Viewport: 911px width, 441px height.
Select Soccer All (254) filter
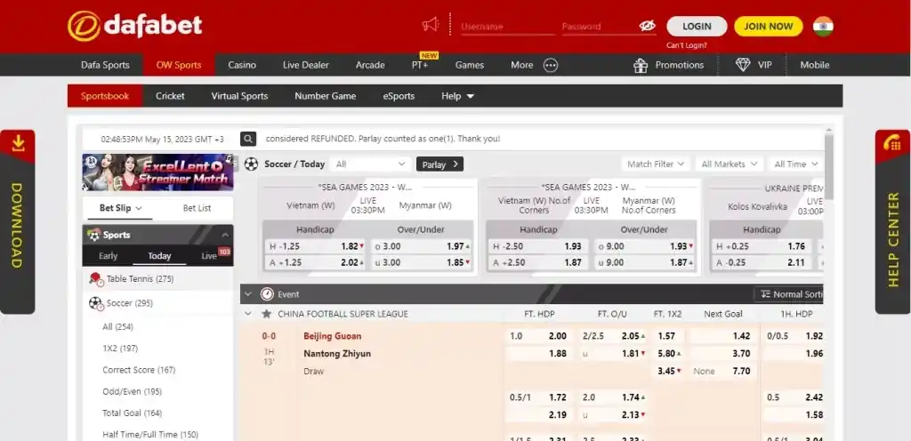pos(118,326)
